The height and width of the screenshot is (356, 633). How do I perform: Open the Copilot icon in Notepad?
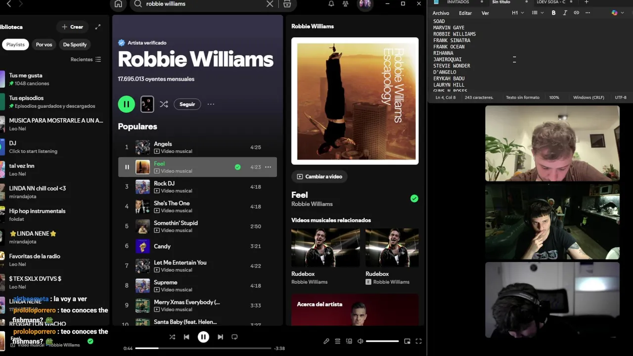point(614,13)
